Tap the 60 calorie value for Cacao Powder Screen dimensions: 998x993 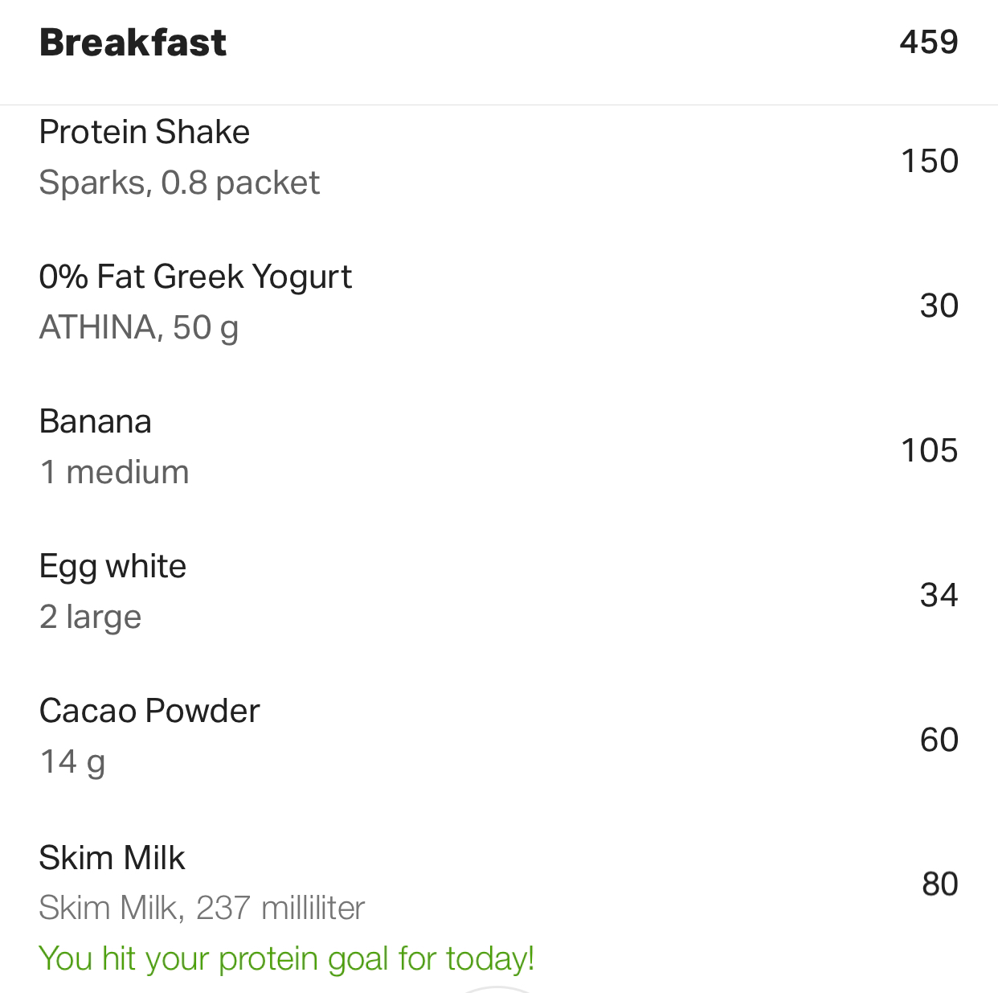point(939,740)
